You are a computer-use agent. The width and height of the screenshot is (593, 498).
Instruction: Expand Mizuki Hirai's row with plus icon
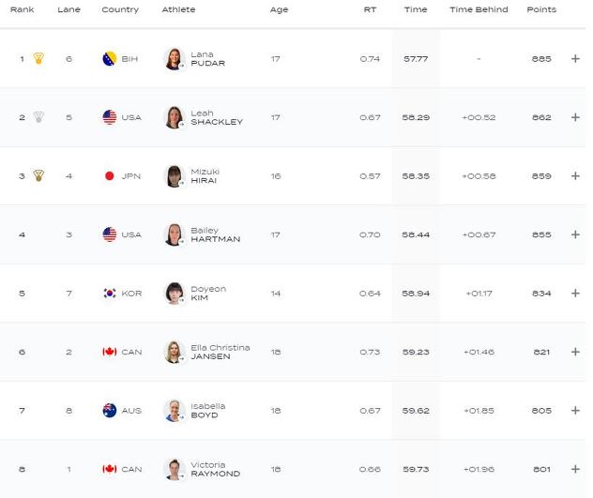click(575, 175)
